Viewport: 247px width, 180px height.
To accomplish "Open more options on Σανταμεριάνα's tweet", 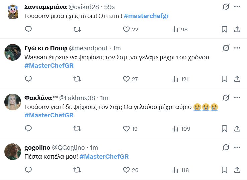I will 237,7.
